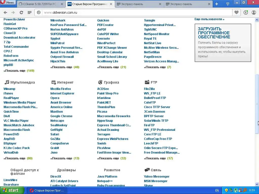The height and width of the screenshot is (194, 259).
Task: Switch to CCleaner 5.58.7209 tab
Action: pos(40,4)
